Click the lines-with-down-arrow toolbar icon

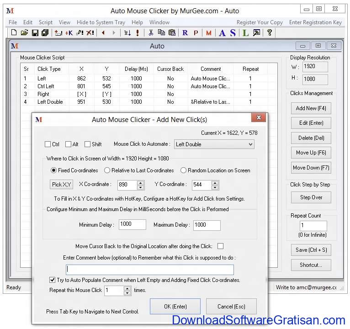[127, 33]
